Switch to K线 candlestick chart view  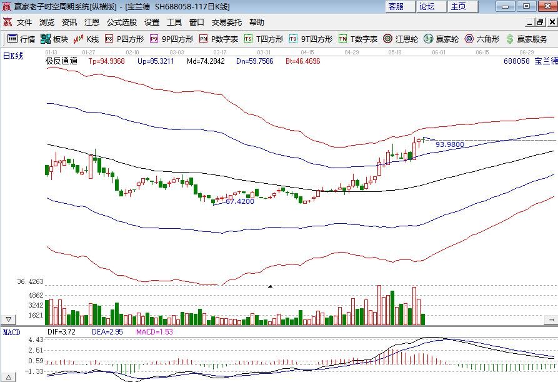click(x=86, y=39)
